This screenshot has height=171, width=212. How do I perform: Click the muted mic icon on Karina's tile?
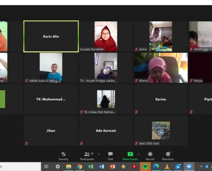point(136,112)
